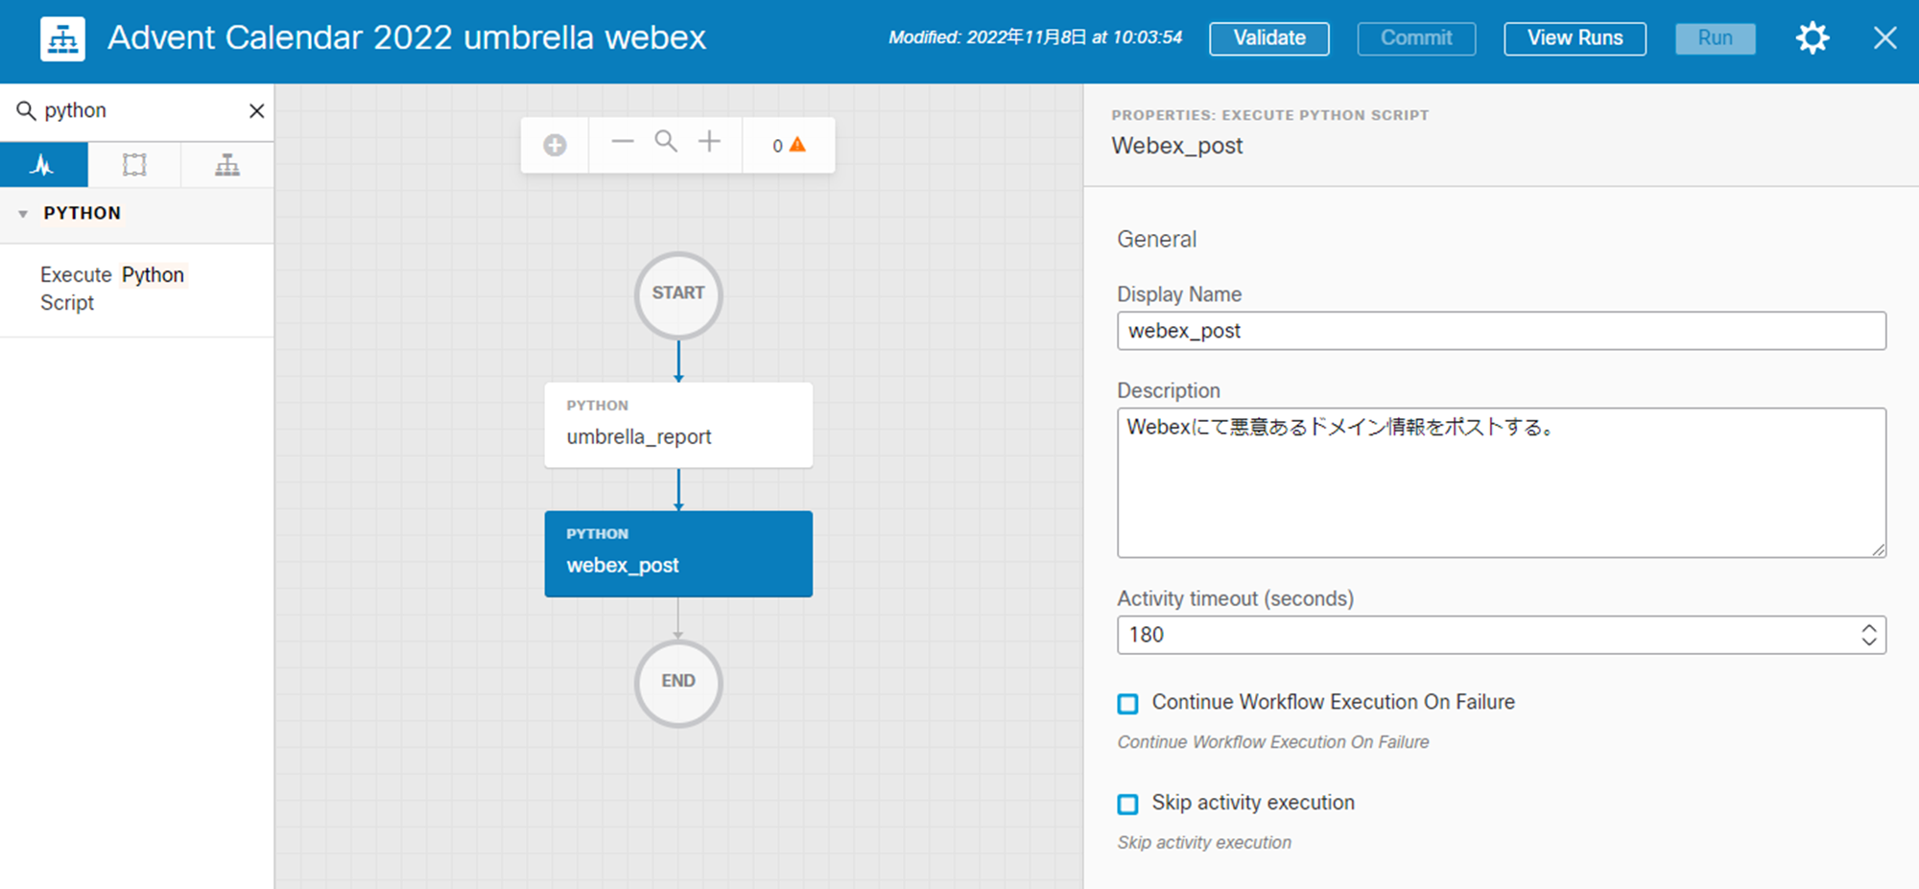Screen dimensions: 1919x889
Task: Select the START node
Action: tap(678, 294)
